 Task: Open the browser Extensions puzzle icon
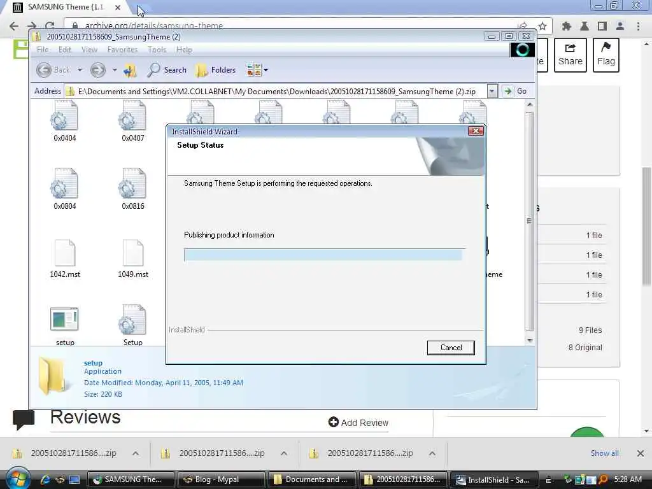[x=566, y=26]
